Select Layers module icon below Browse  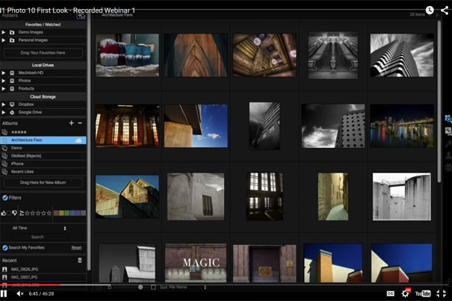click(x=448, y=131)
